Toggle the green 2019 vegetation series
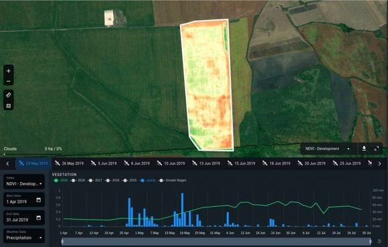 pos(60,181)
